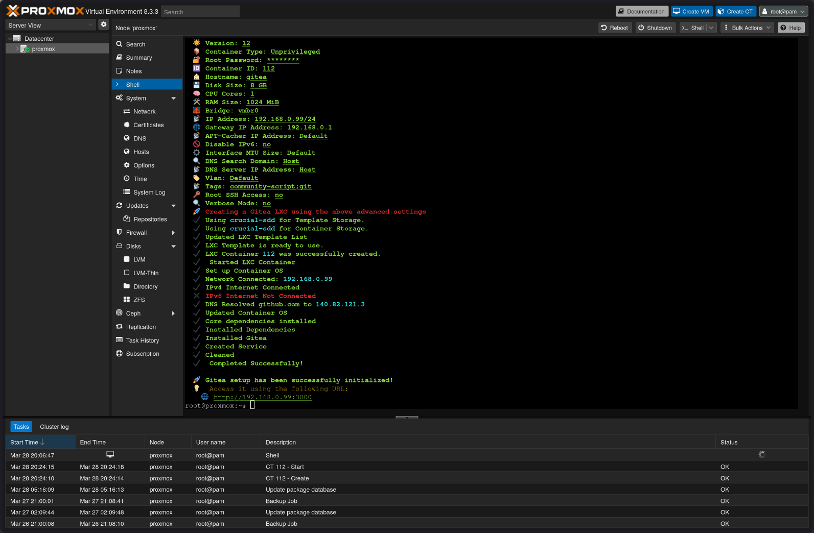Click the System Log list icon
Screen dimensions: 814x533
[x=127, y=192]
